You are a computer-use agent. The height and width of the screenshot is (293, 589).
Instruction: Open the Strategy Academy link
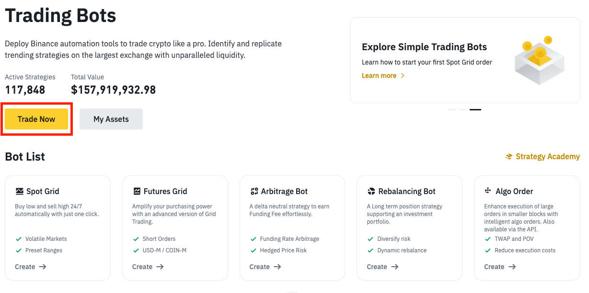547,157
